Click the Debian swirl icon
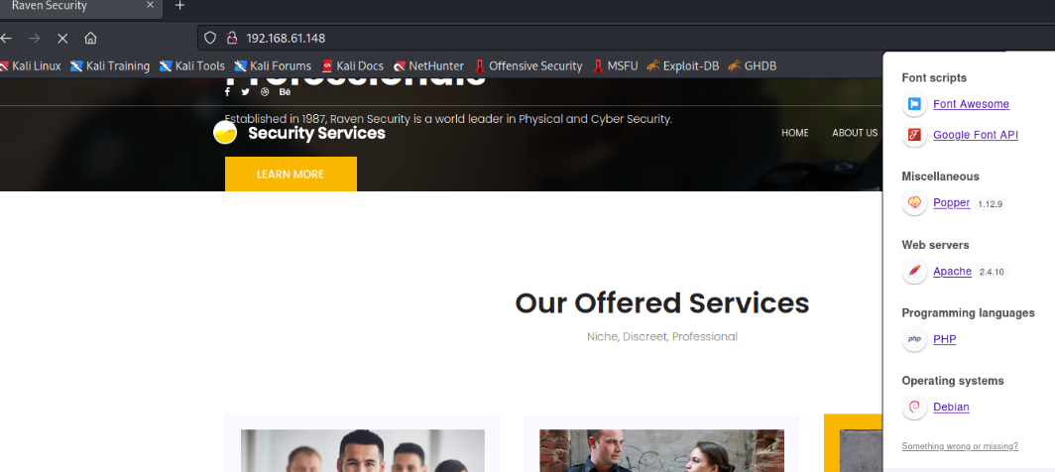The height and width of the screenshot is (472, 1055). pyautogui.click(x=914, y=407)
